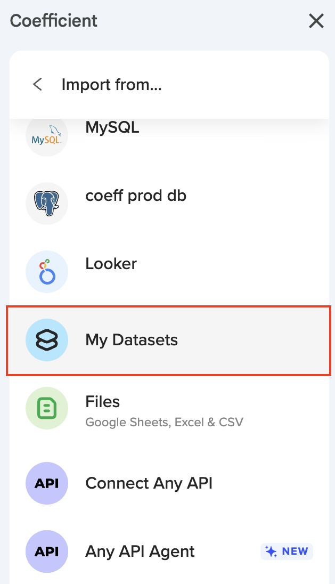Image resolution: width=335 pixels, height=584 pixels.
Task: Click the Import from... header text
Action: [111, 84]
